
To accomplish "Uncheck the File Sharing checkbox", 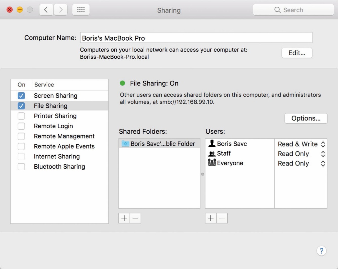I will tap(21, 106).
